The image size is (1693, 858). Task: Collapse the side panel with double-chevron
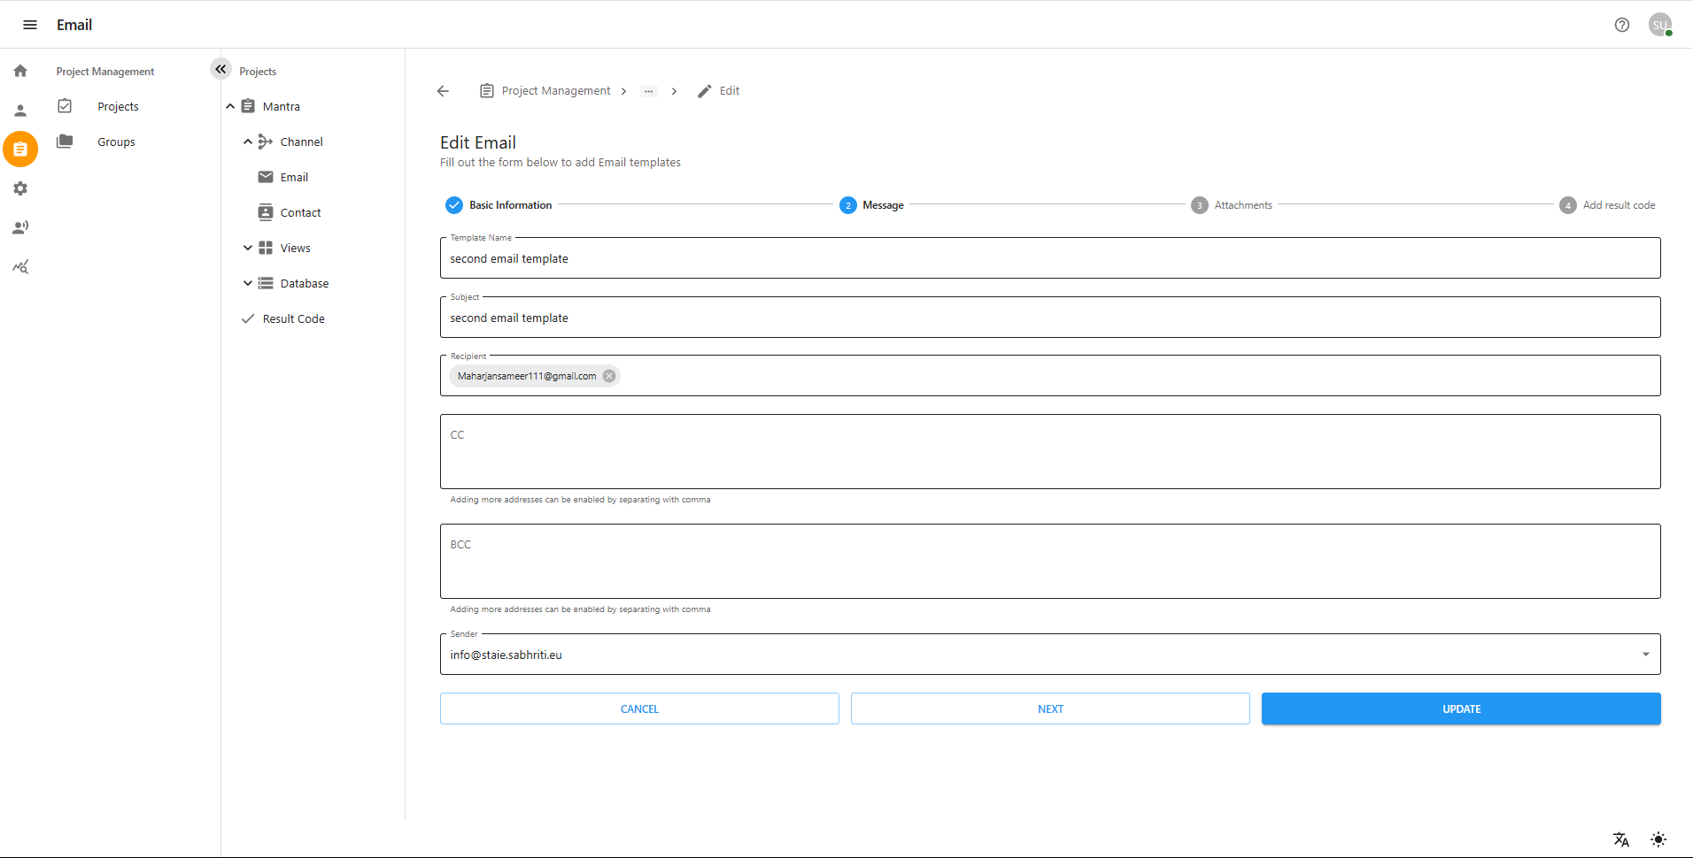coord(220,69)
